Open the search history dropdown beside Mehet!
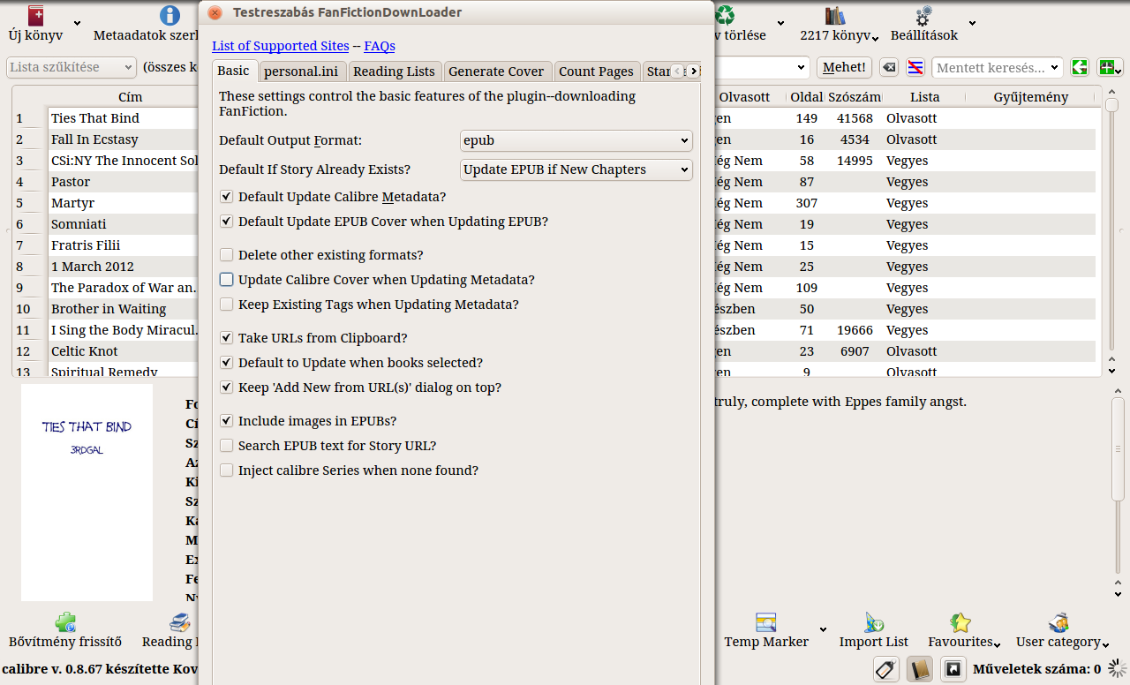The image size is (1130, 685). pyautogui.click(x=802, y=67)
